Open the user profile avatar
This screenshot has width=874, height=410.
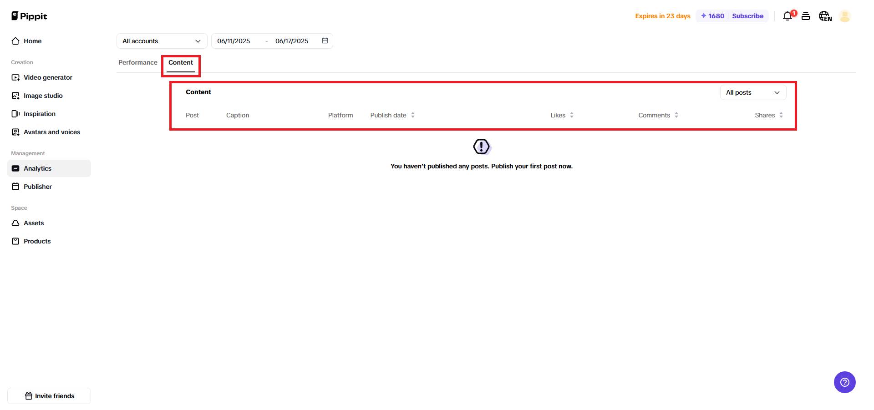point(845,16)
